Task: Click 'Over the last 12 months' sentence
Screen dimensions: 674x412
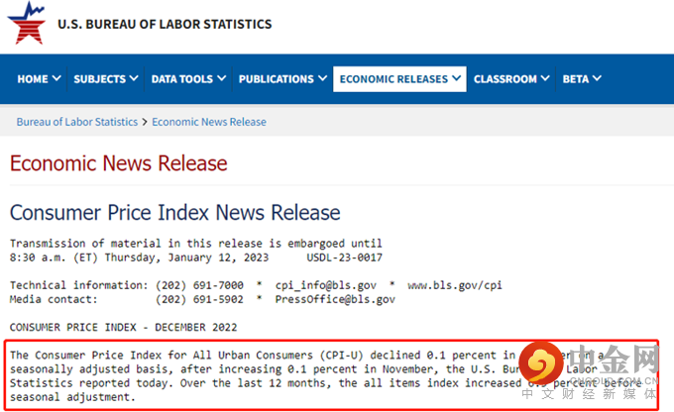Action: tap(256, 383)
